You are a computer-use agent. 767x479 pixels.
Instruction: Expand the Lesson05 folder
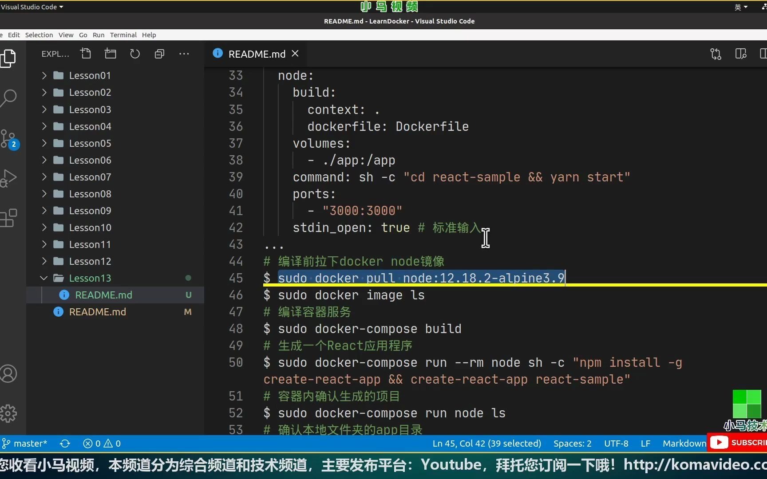[x=115, y=143]
